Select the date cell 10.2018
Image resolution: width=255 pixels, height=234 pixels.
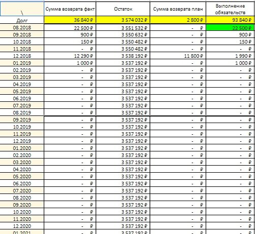tap(22, 42)
